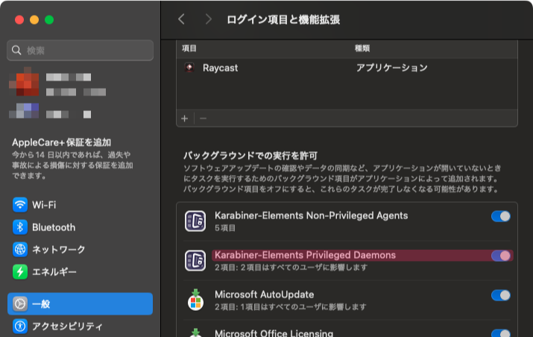Screen dimensions: 533x337
Task: Click the Bluetooth icon in sidebar
Action: pyautogui.click(x=20, y=227)
